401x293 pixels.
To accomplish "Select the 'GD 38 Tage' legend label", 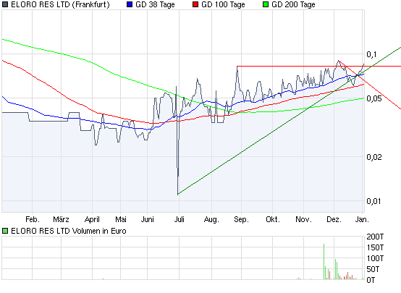I will 155,4.
